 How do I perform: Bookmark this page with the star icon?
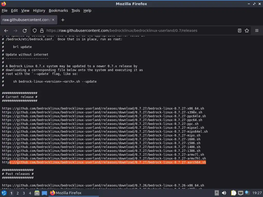[247, 31]
